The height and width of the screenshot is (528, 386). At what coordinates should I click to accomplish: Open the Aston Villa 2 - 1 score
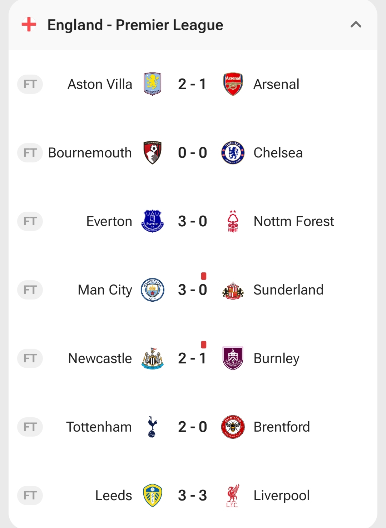[x=192, y=84]
